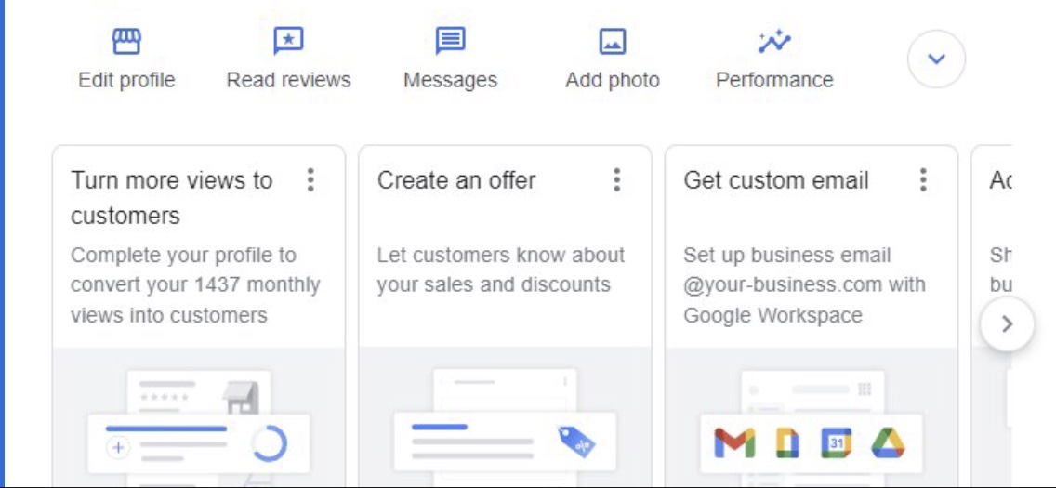Open the Performance sparkline icon
This screenshot has width=1056, height=488.
[773, 42]
